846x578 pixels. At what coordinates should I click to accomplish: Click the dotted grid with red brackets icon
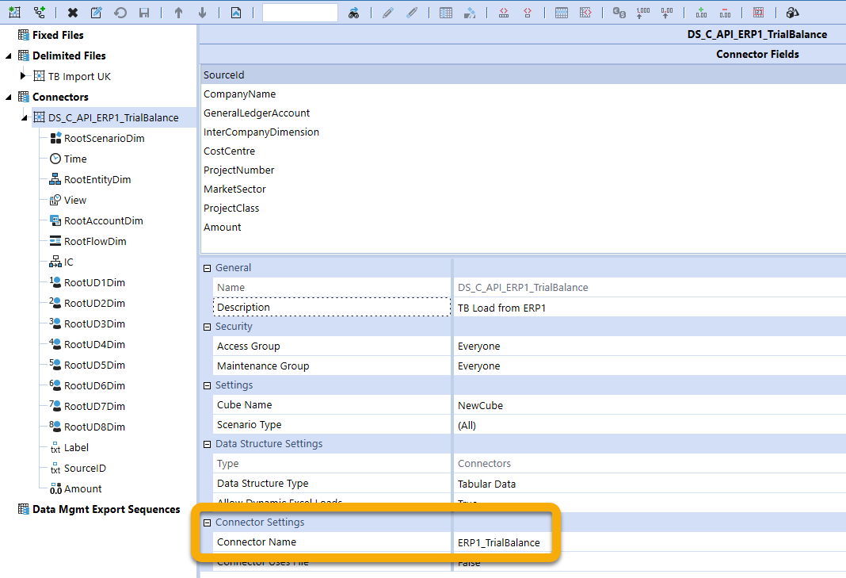pyautogui.click(x=585, y=13)
